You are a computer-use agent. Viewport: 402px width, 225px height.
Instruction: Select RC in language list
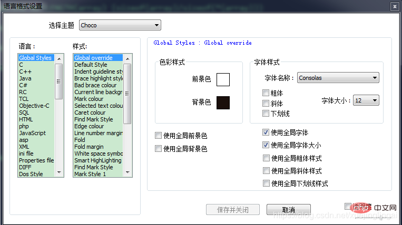point(36,92)
